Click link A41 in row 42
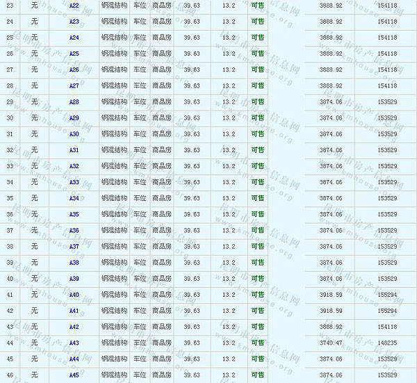 [74, 311]
